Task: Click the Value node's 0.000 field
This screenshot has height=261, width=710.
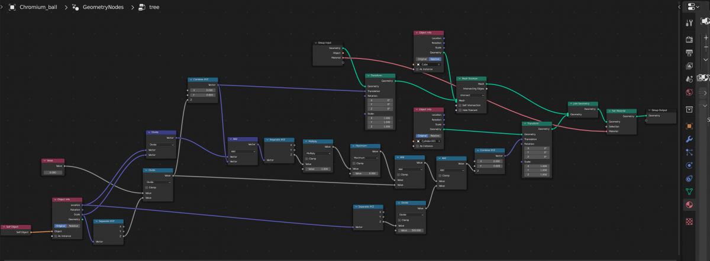Action: click(53, 172)
